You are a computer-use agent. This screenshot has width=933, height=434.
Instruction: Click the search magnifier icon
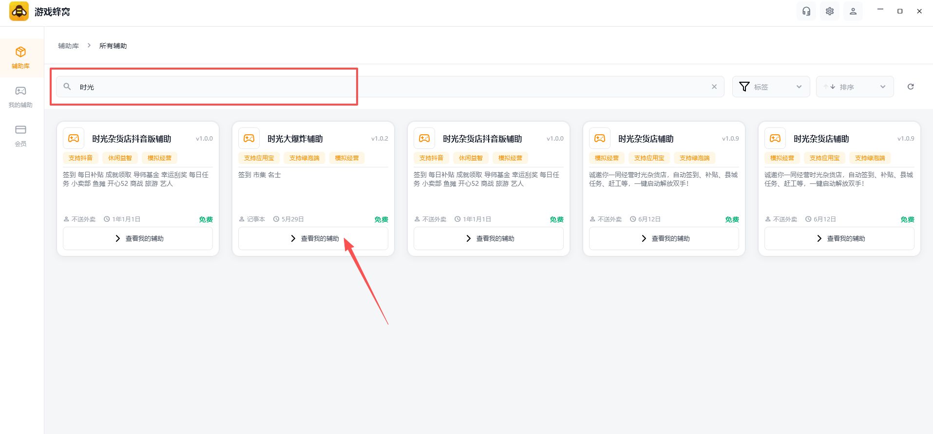[67, 87]
